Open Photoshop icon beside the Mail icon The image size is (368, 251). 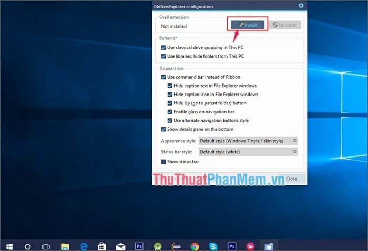click(x=139, y=246)
